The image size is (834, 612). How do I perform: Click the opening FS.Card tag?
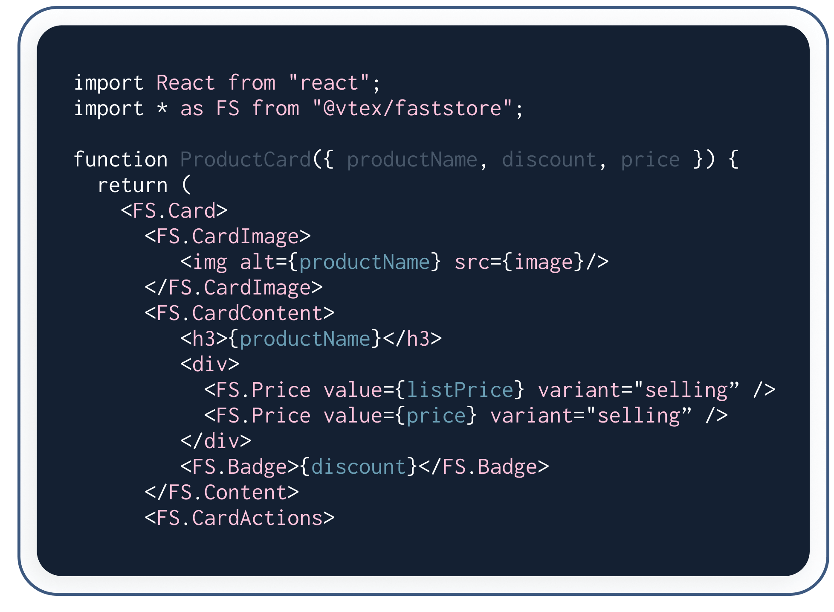(x=174, y=211)
